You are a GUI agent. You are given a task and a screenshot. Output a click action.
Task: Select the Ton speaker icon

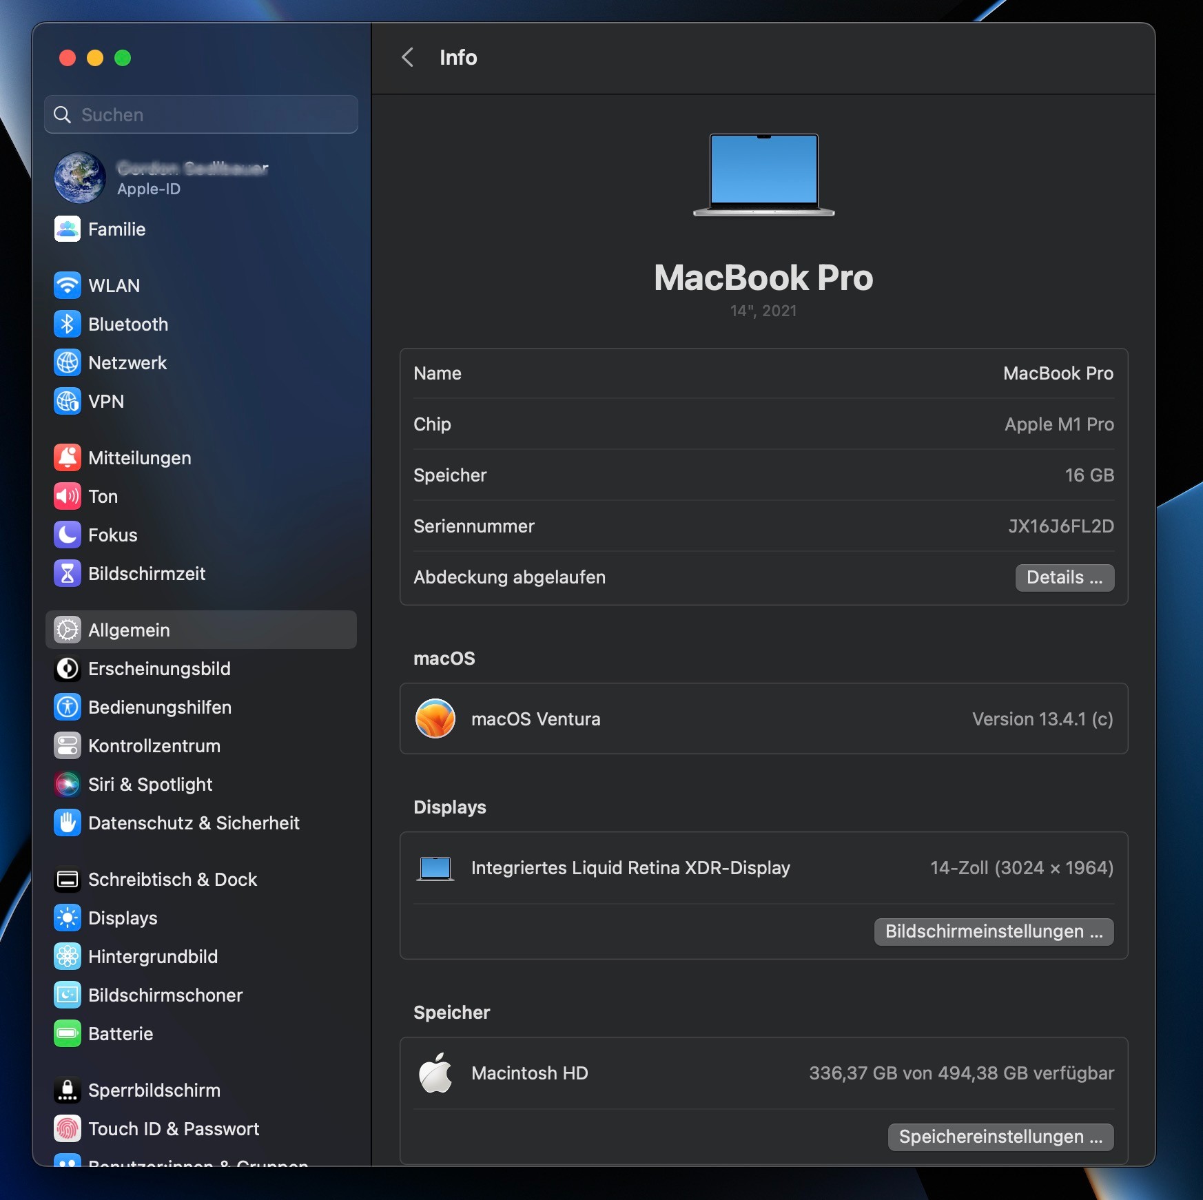68,497
